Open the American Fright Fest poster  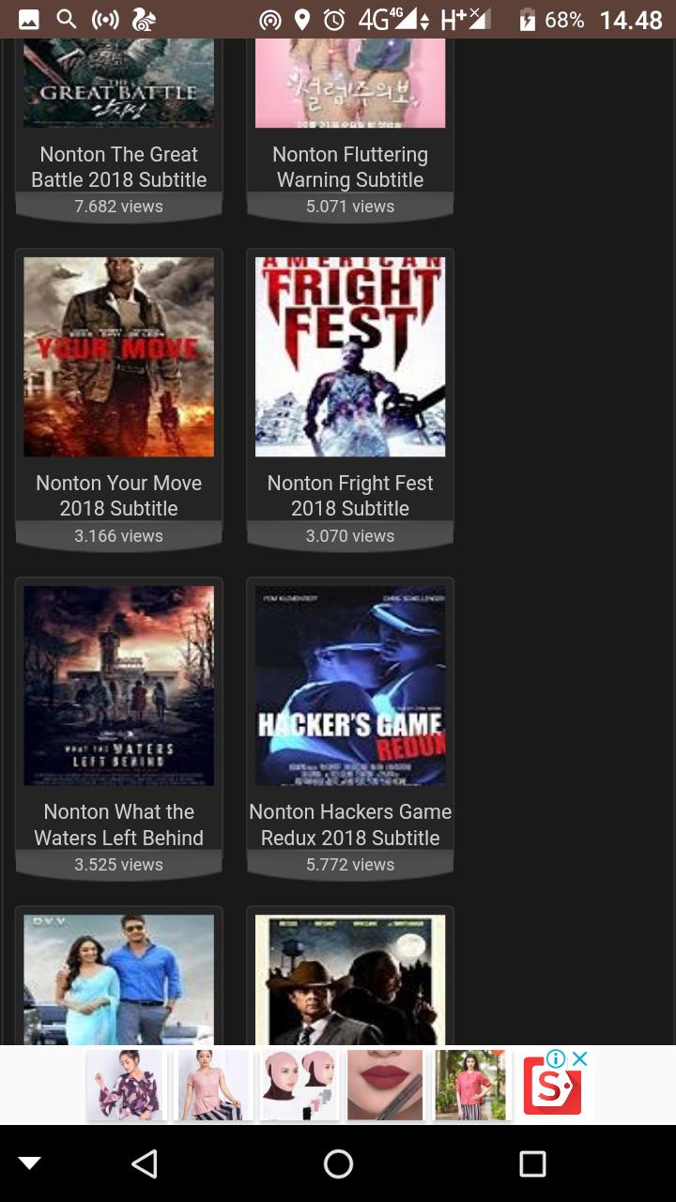(350, 357)
